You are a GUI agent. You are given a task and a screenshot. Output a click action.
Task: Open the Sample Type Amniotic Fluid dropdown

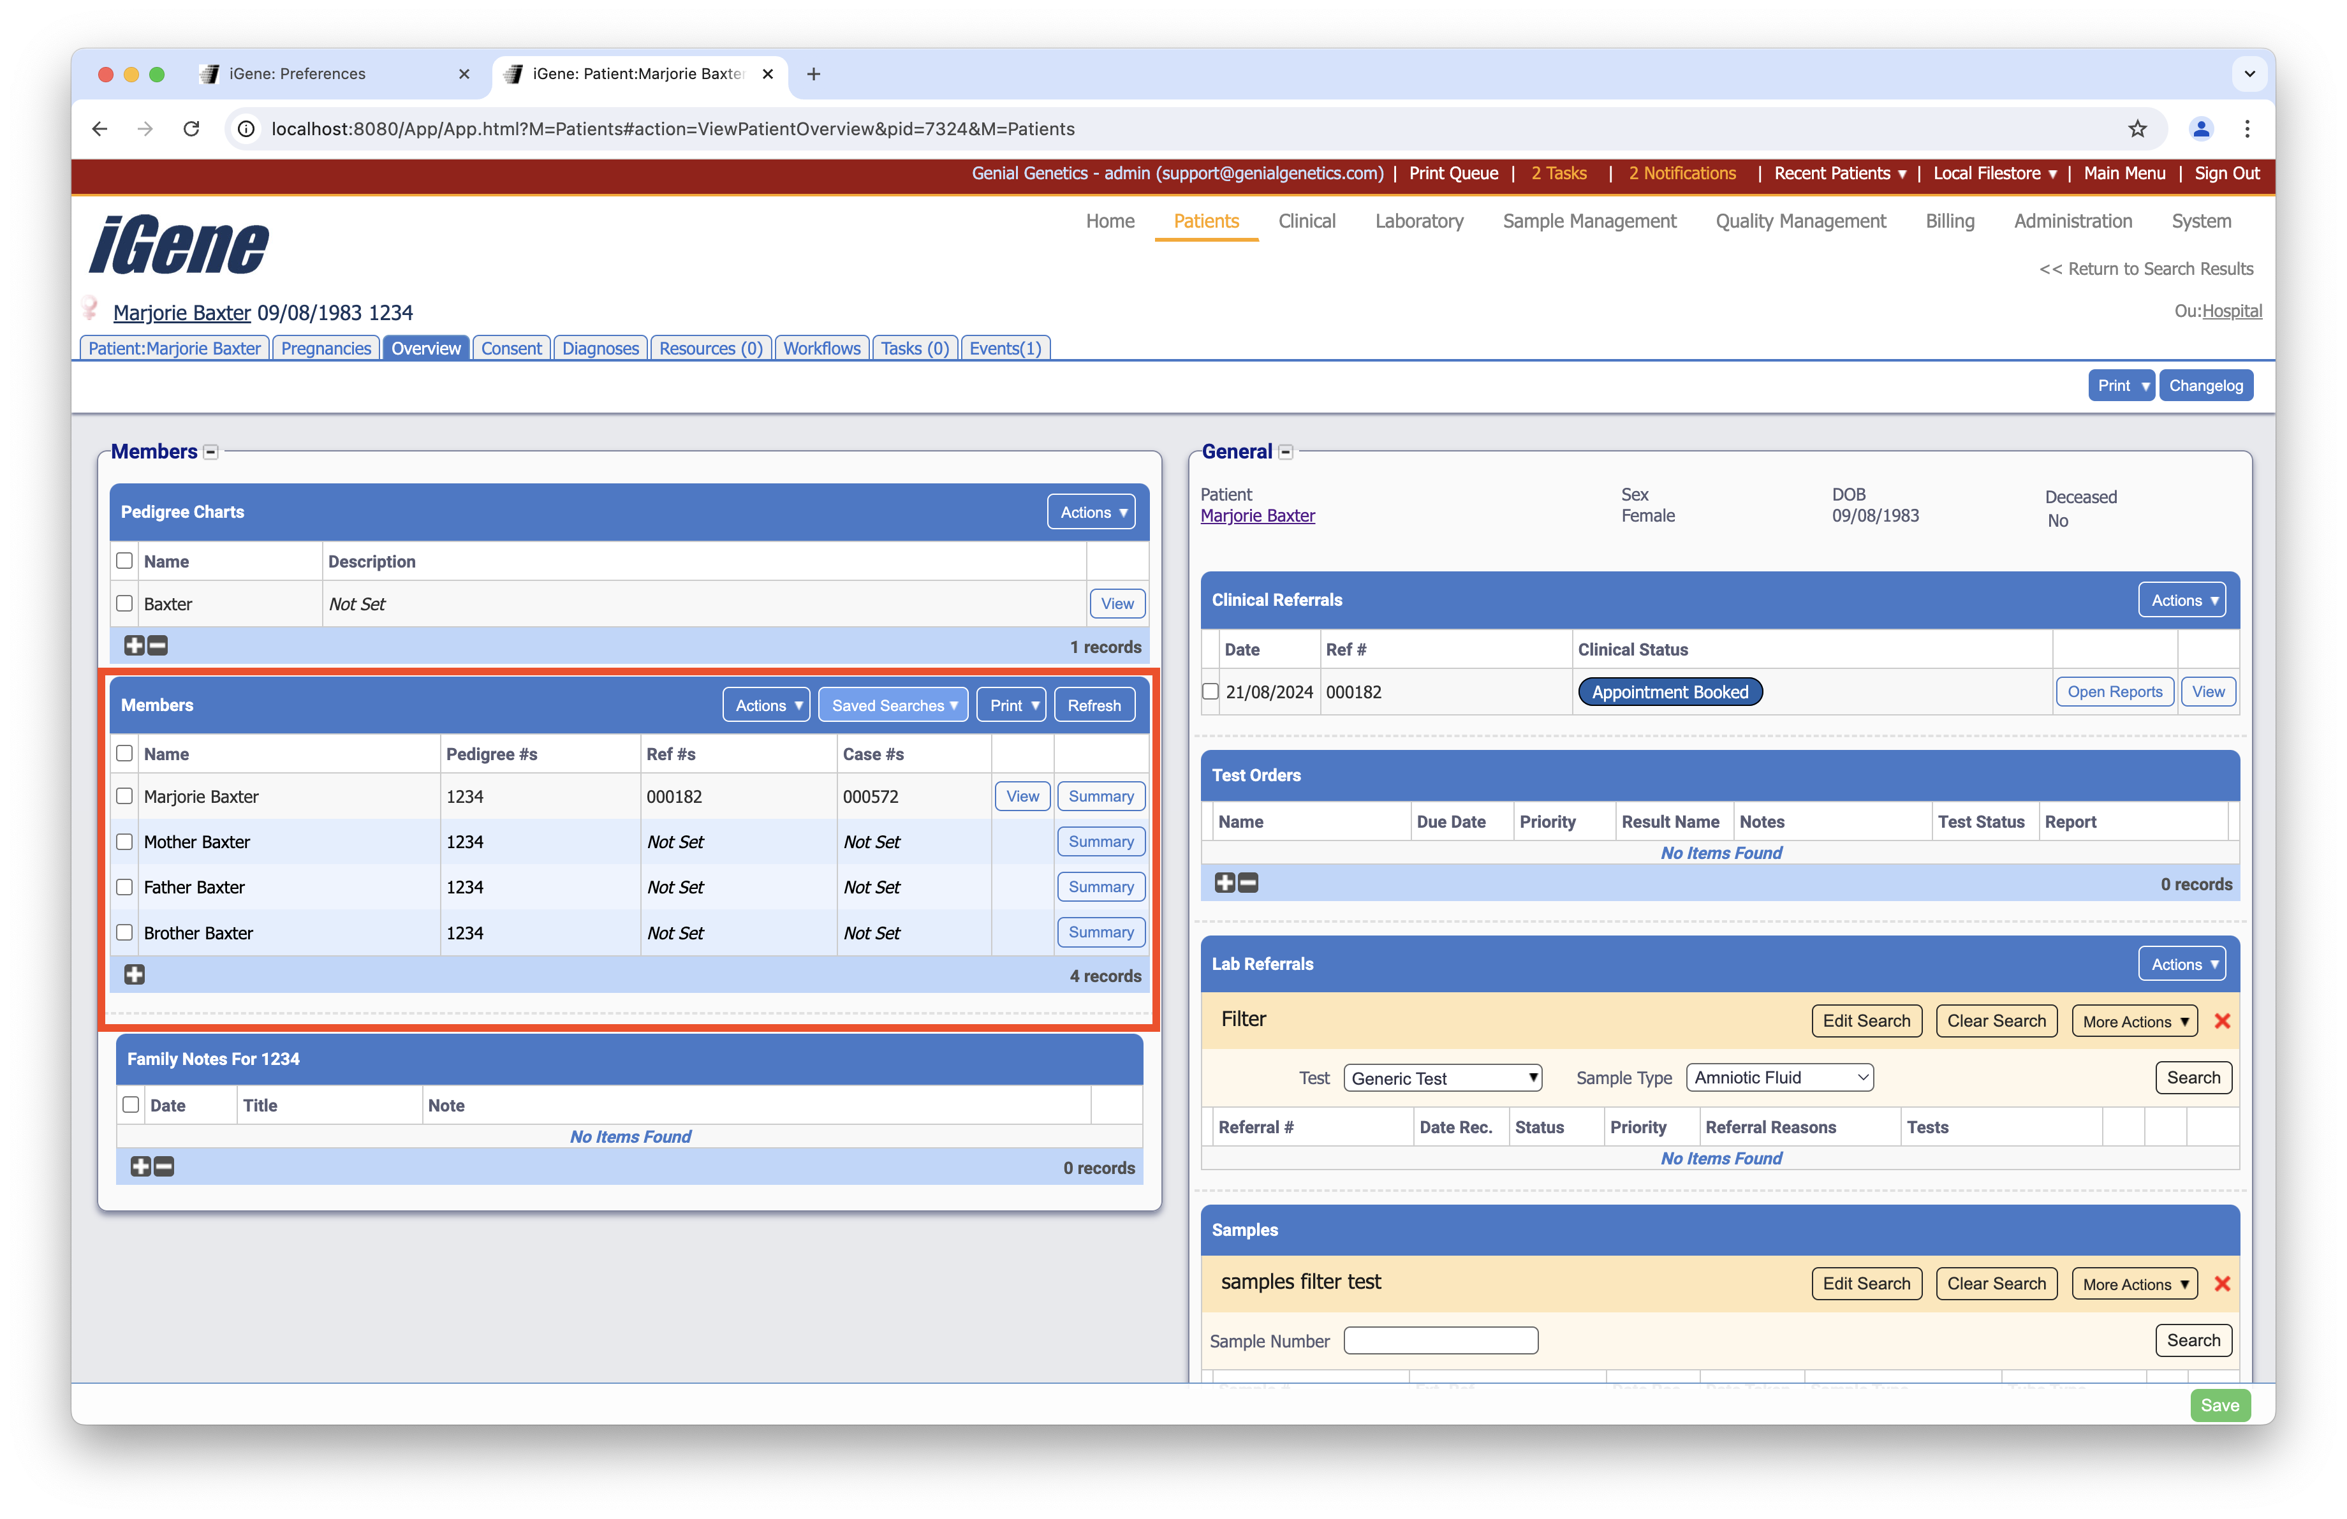tap(1779, 1078)
